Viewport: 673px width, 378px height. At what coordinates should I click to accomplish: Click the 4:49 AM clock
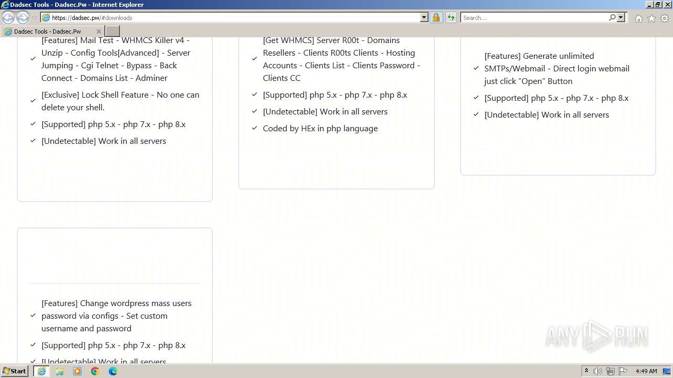(x=646, y=371)
